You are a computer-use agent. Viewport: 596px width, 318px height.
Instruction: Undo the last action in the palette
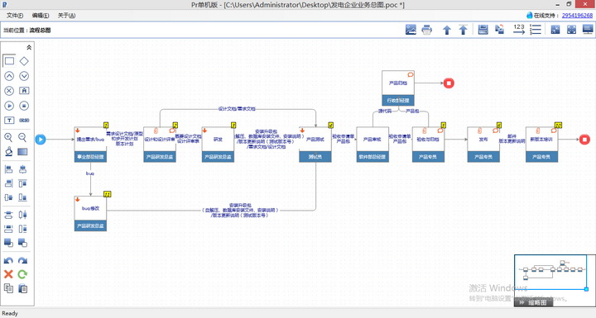(8, 261)
